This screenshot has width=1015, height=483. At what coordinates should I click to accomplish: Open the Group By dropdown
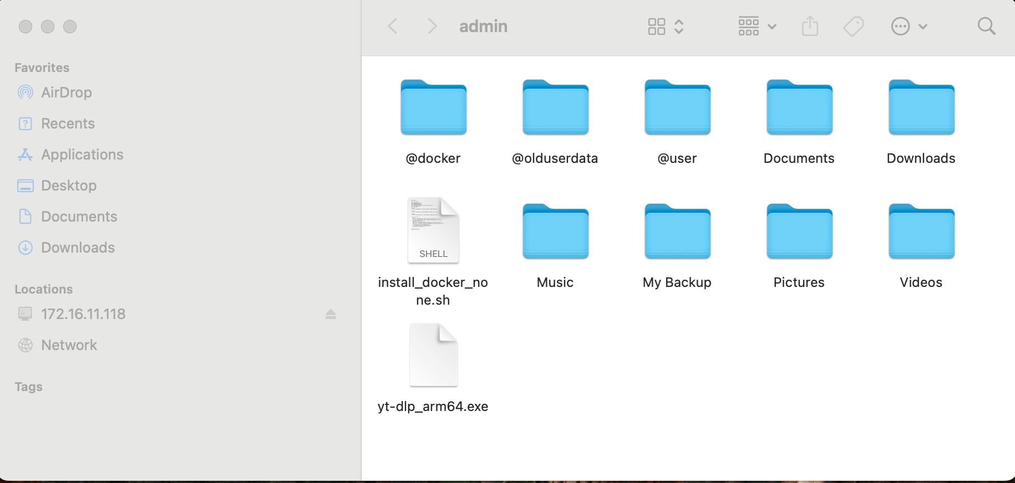coord(757,26)
